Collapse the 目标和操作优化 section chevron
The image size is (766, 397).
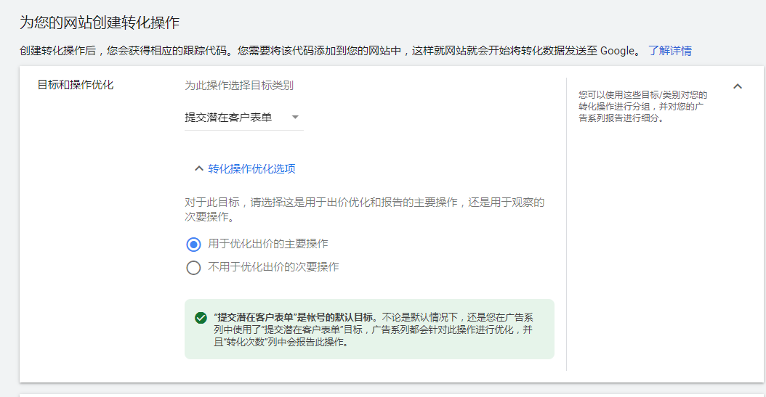click(738, 86)
